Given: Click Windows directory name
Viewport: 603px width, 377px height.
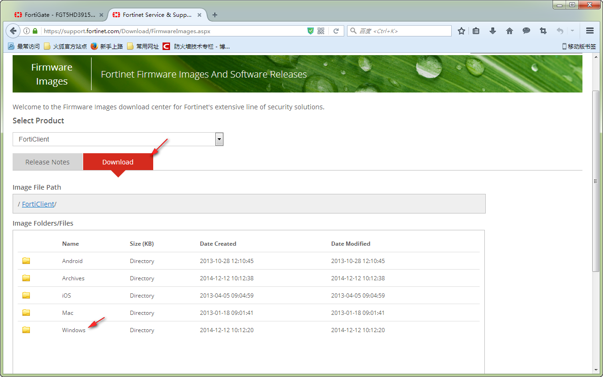Looking at the screenshot, I should click(74, 330).
